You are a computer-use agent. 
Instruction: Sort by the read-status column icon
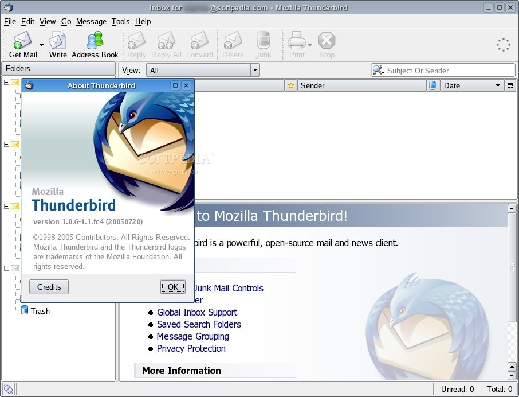coord(433,86)
